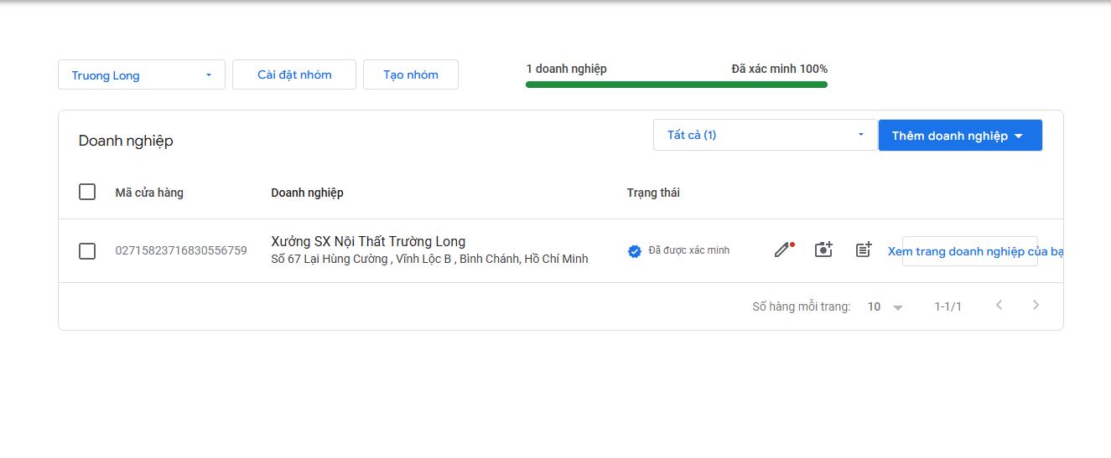Click Số hàng mỗi trang label

pos(802,306)
